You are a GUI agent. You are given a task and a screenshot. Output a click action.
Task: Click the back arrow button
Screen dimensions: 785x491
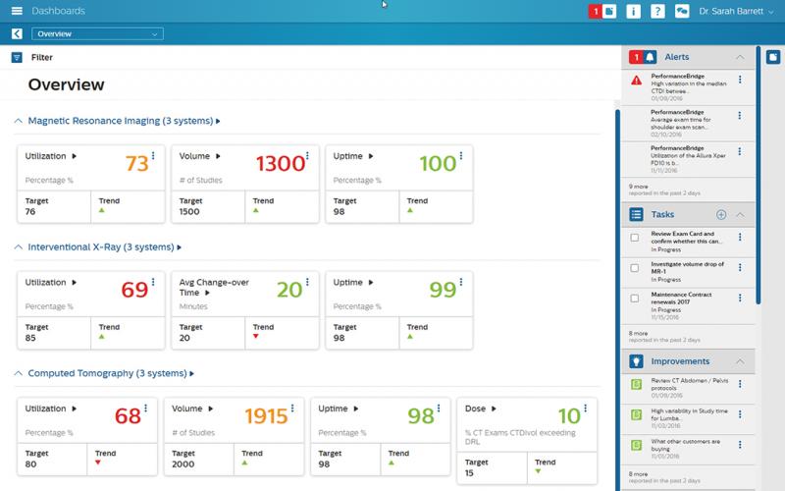click(16, 34)
